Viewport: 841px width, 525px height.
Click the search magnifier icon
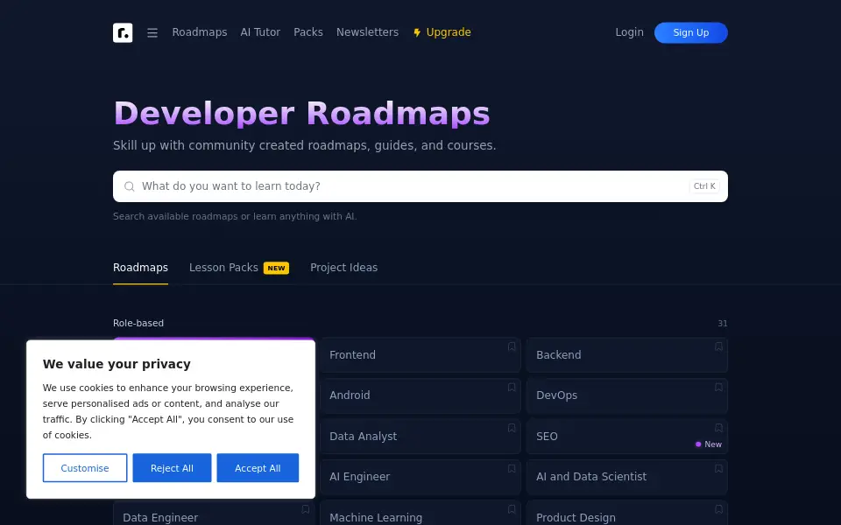point(130,186)
